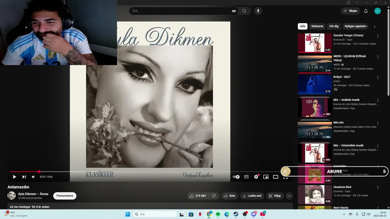
Task: Dislike the video
Action: click(x=214, y=196)
